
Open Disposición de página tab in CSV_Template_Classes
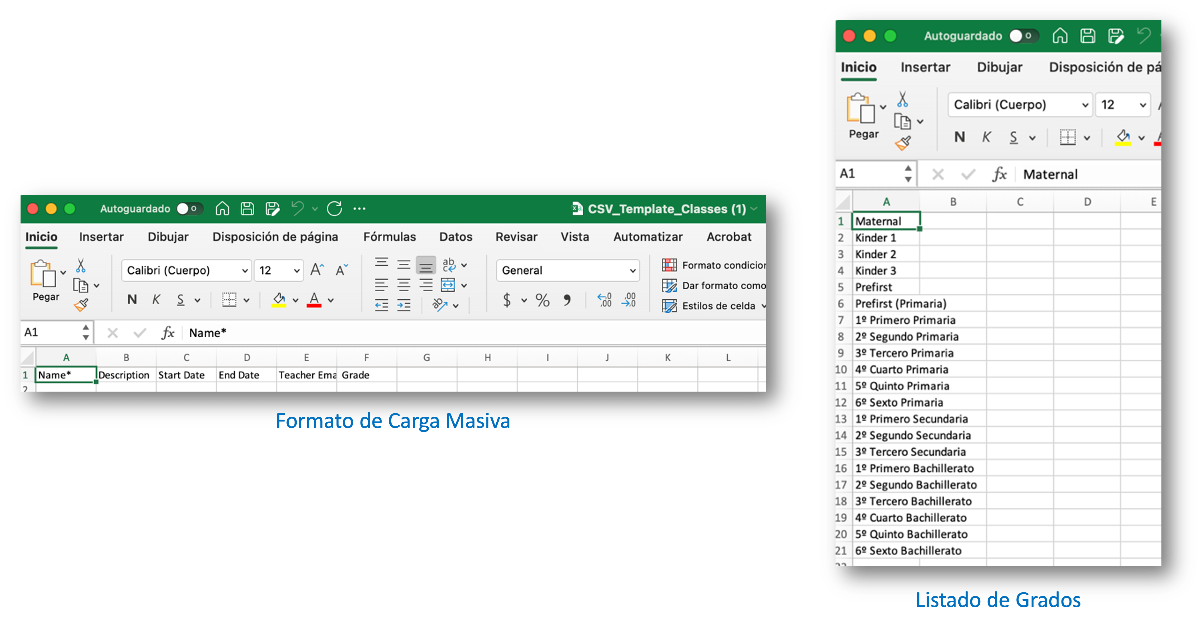pyautogui.click(x=275, y=237)
